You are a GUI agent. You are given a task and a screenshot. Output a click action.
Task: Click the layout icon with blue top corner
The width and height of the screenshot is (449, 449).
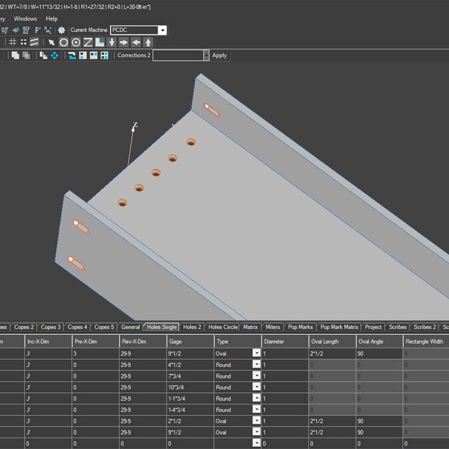point(94,55)
